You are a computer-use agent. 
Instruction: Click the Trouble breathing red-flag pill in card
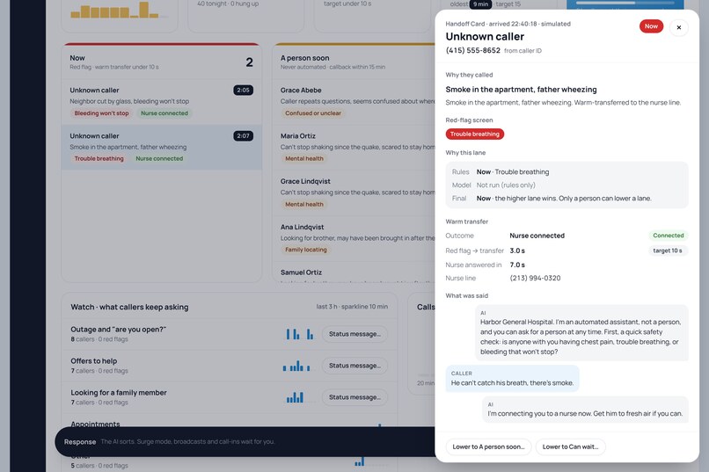click(x=475, y=134)
